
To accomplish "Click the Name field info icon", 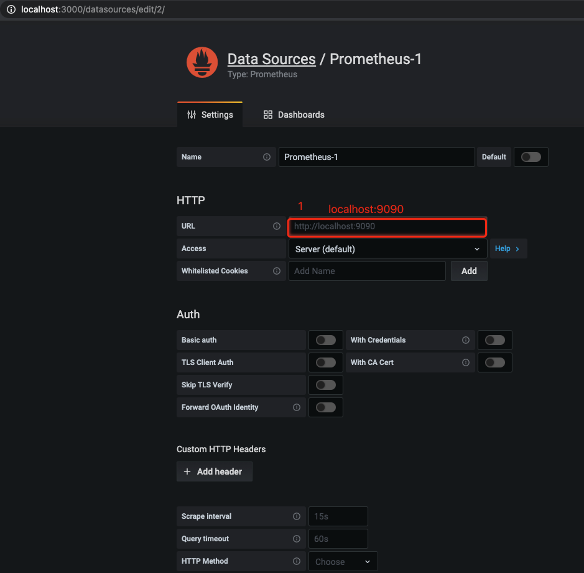I will 267,157.
